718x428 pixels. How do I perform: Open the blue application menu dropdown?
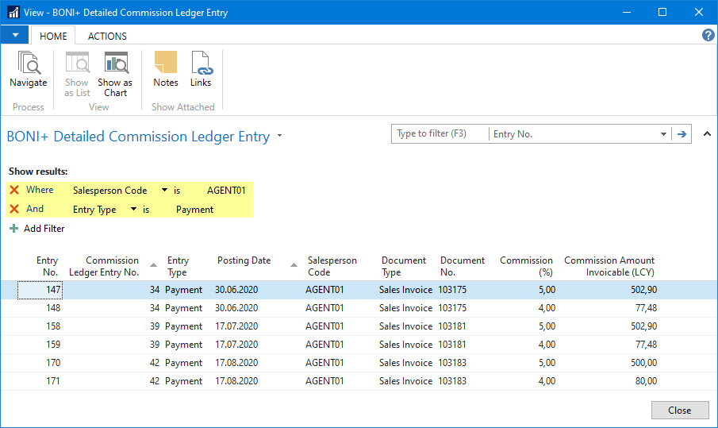pos(15,35)
